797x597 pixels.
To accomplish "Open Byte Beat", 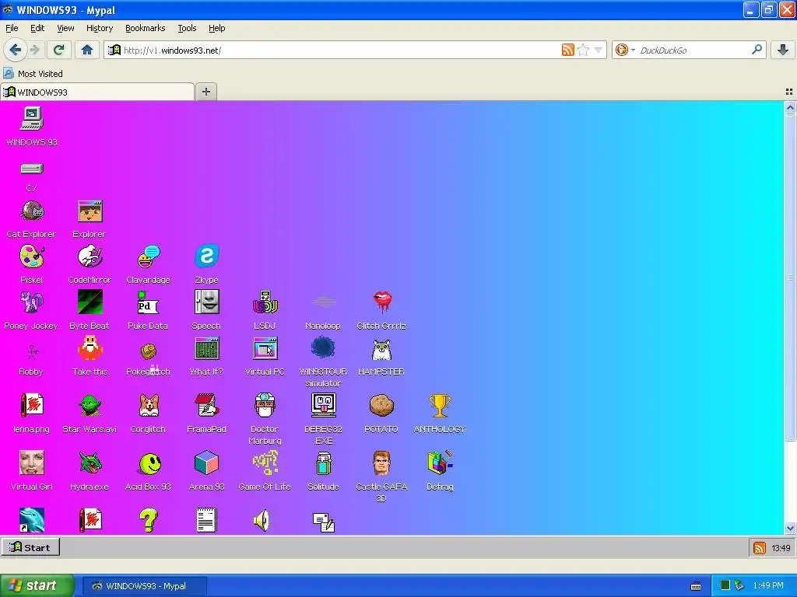I will [x=90, y=310].
